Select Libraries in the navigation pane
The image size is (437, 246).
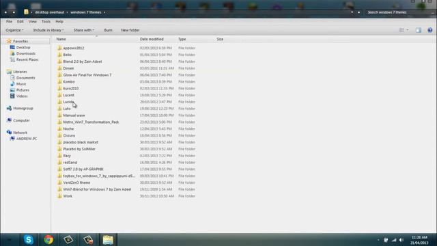tap(20, 72)
